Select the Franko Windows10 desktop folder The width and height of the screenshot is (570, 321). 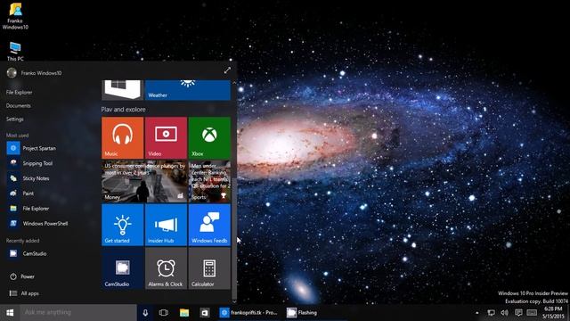[15, 16]
